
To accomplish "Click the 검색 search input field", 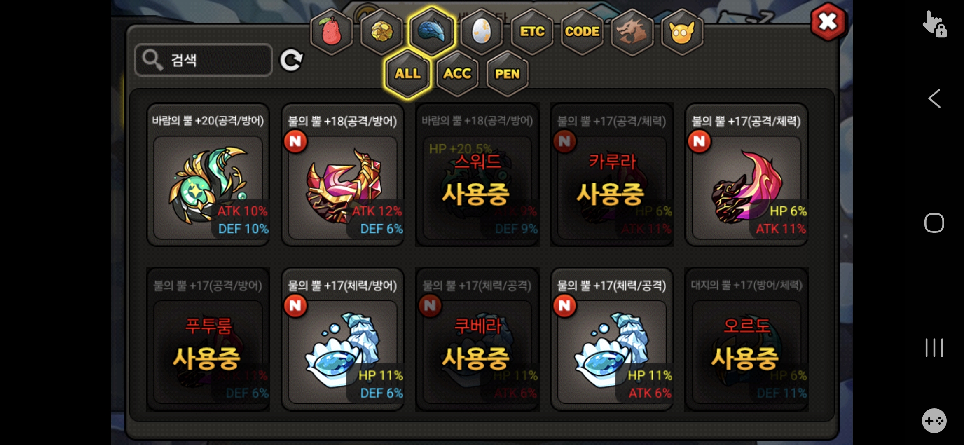I will [204, 60].
